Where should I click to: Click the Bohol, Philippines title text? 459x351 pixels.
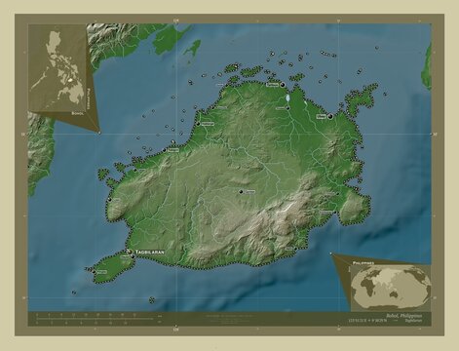pyautogui.click(x=404, y=315)
